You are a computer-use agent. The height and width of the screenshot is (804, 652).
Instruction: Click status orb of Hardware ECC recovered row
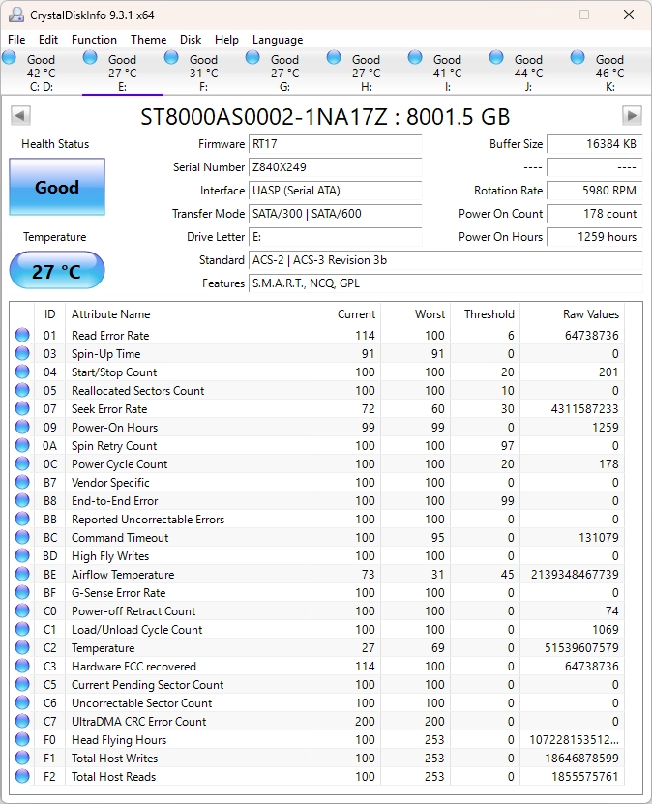[x=22, y=667]
